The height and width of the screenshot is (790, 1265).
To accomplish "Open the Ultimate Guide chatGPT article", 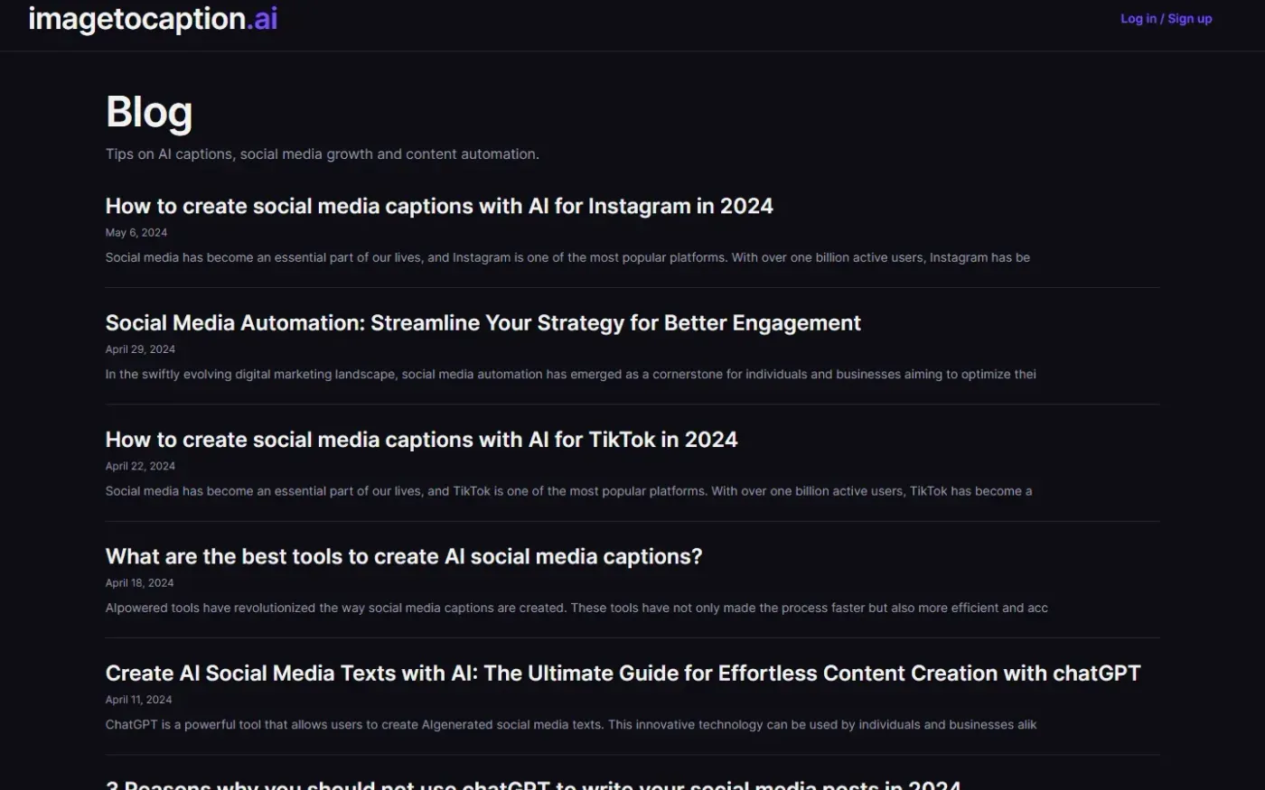I will [x=623, y=674].
